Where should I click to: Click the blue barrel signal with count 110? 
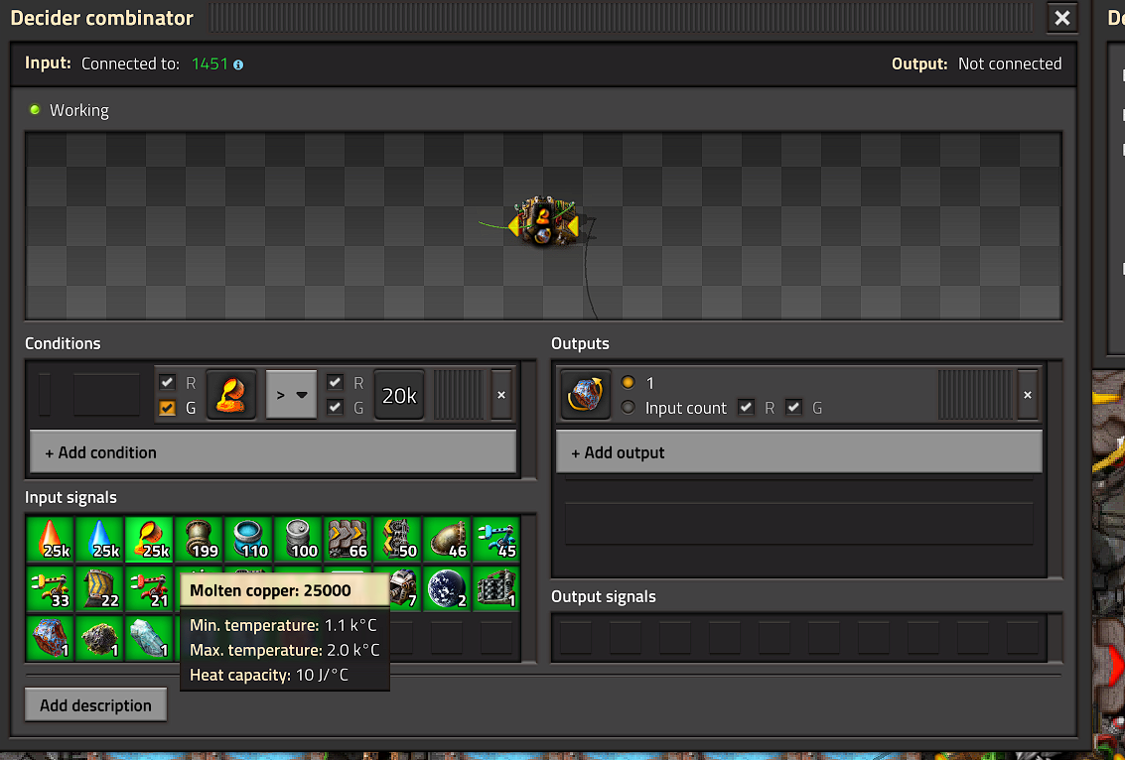coord(248,539)
